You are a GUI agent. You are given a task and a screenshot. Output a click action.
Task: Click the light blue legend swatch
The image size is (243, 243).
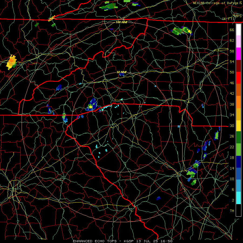point(238,186)
